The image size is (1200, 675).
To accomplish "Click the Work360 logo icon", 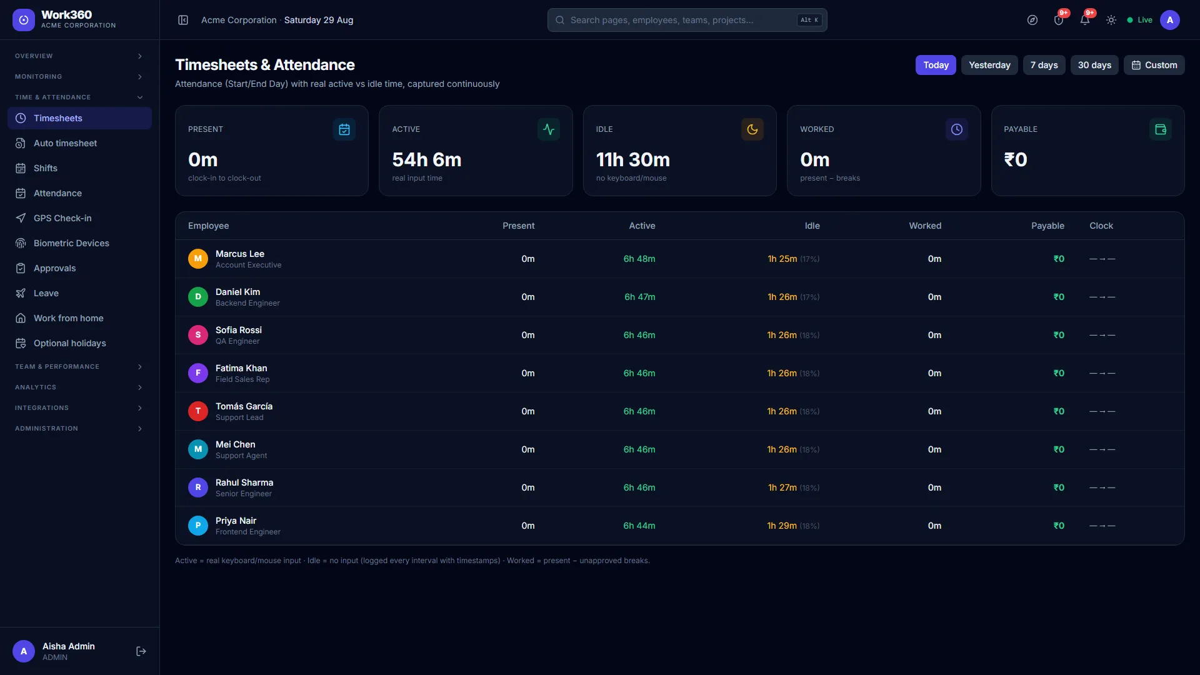I will tap(24, 20).
